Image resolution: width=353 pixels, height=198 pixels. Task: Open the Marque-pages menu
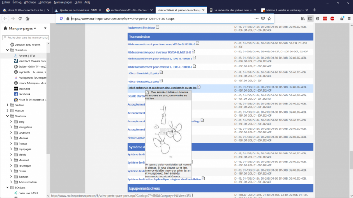click(63, 2)
